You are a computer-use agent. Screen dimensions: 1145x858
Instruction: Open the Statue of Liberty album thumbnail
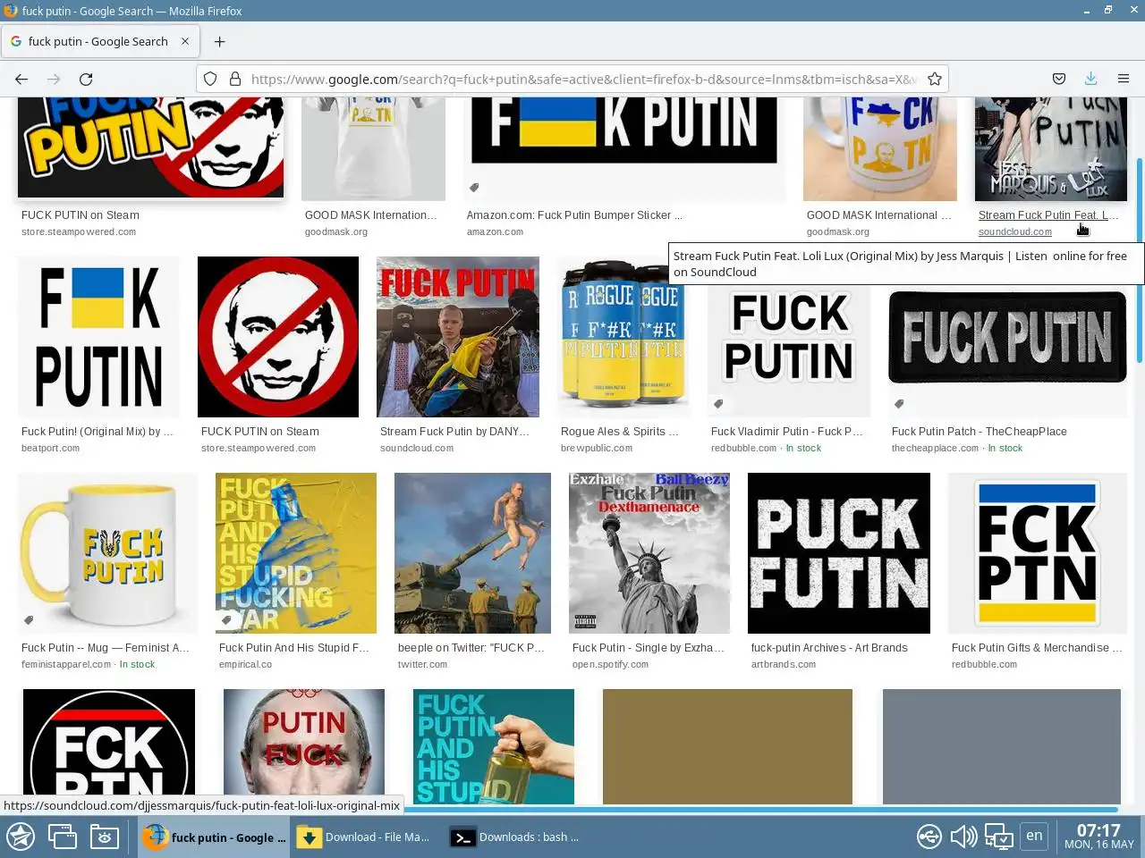[649, 553]
